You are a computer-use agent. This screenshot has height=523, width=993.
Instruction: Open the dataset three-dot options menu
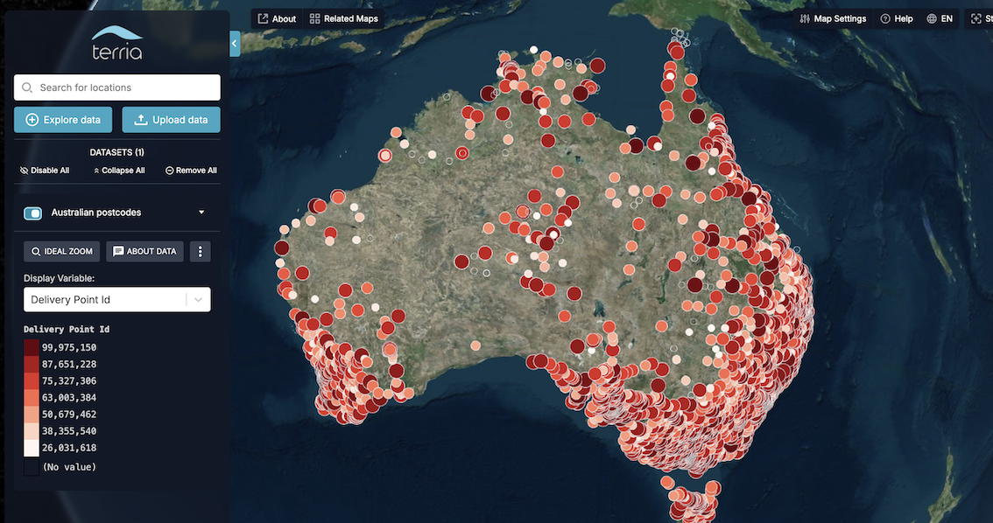[x=200, y=251]
